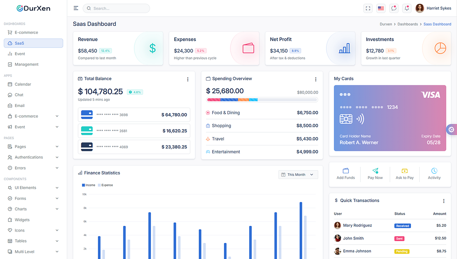457x259 pixels.
Task: Open messages via the chat bubble icon
Action: pyautogui.click(x=393, y=8)
